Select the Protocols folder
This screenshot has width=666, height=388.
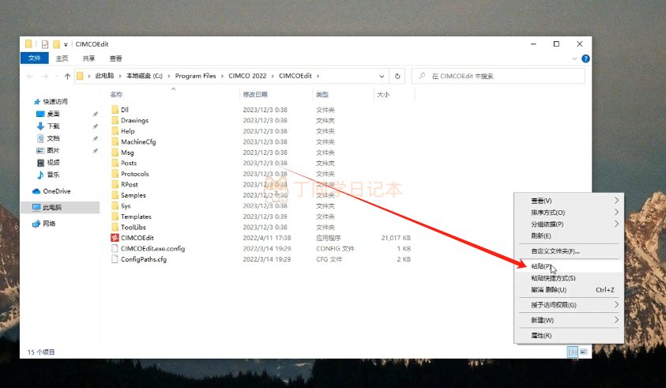click(x=134, y=174)
